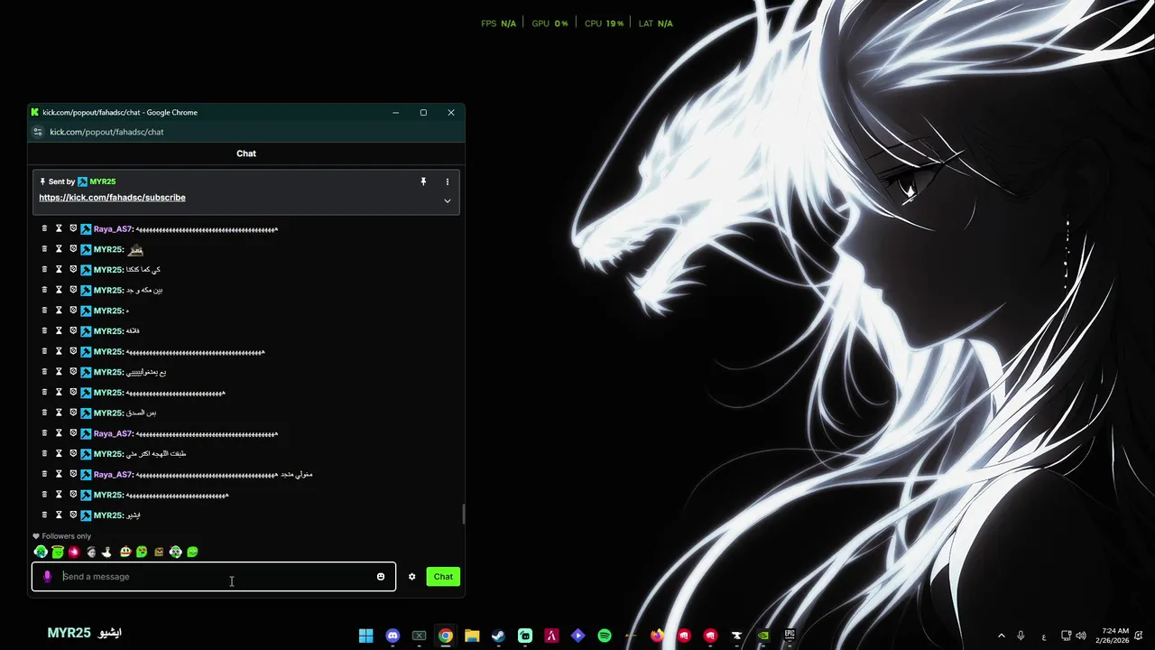This screenshot has height=650, width=1155.
Task: Timeout sender of 'طبقت اللهجه اكثر مني'
Action: tap(59, 453)
